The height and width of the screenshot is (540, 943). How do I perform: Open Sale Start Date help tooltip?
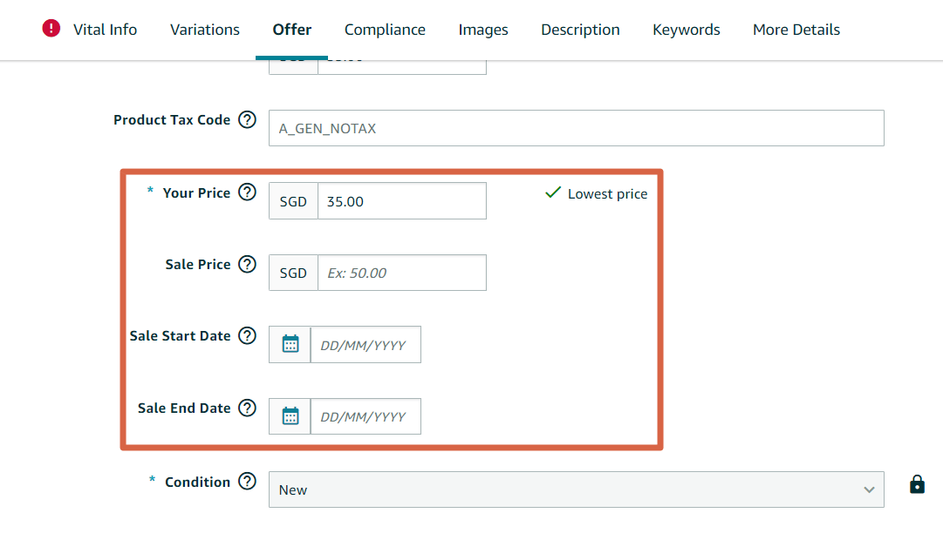[x=248, y=335]
